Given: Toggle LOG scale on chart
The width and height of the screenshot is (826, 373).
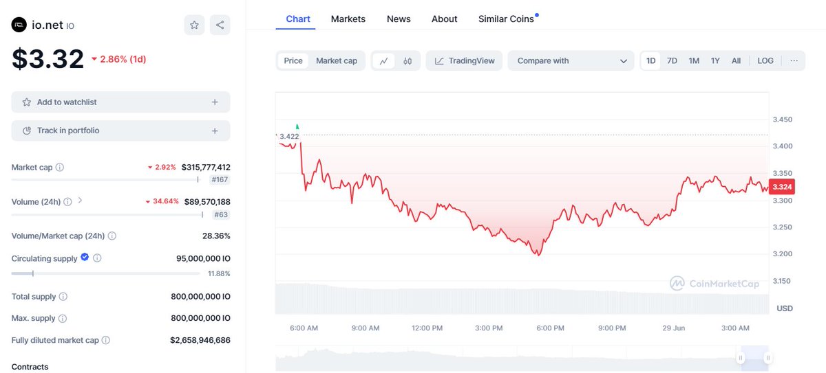Looking at the screenshot, I should pos(765,60).
